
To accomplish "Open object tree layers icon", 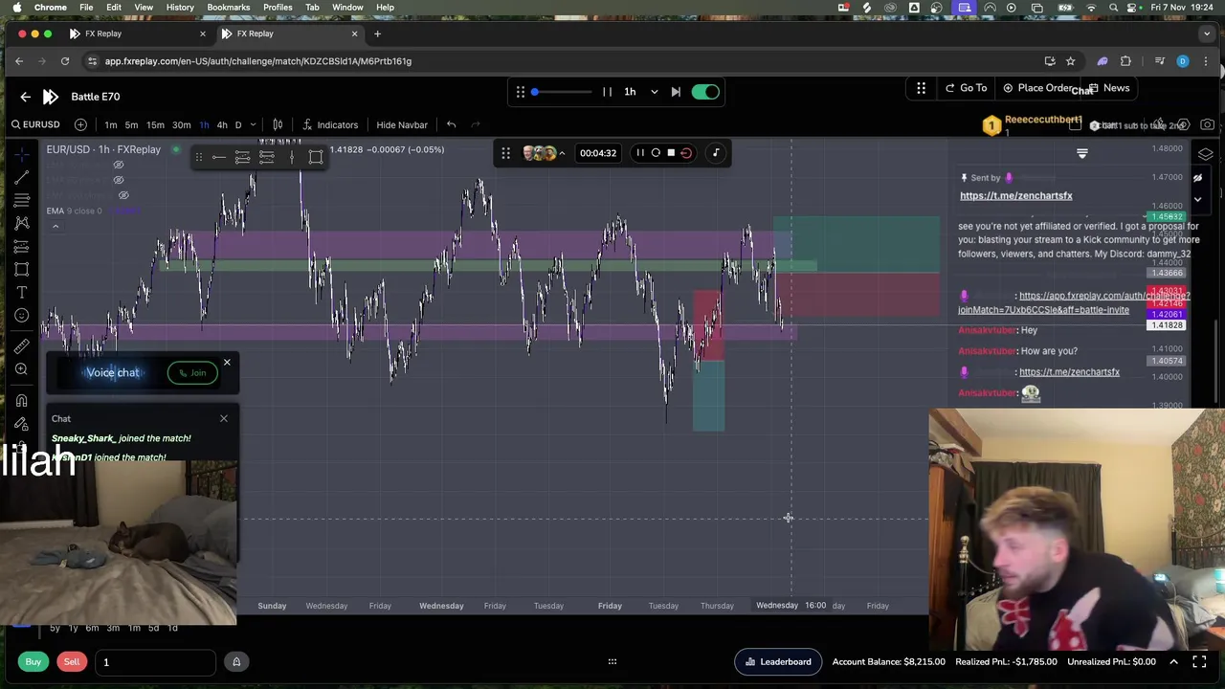I will click(x=1205, y=154).
